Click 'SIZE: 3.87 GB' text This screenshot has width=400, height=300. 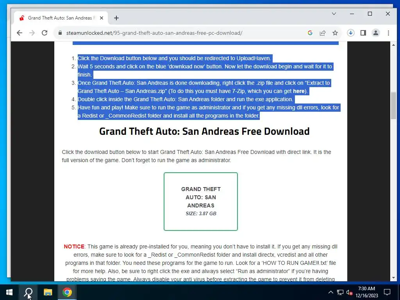point(201,214)
